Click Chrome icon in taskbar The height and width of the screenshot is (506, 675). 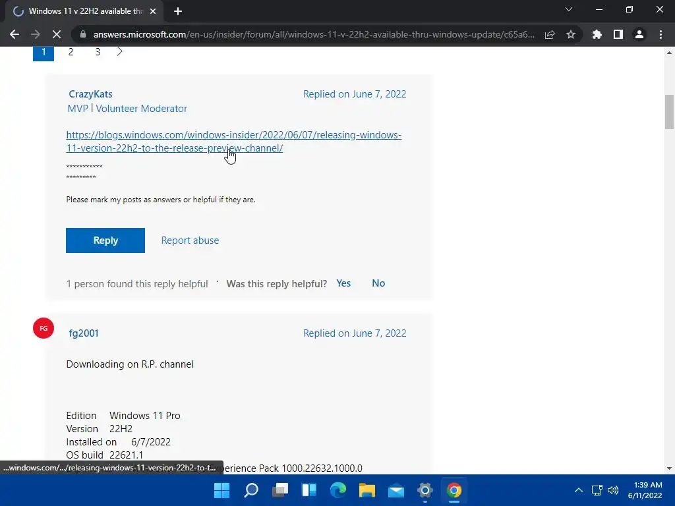point(454,490)
